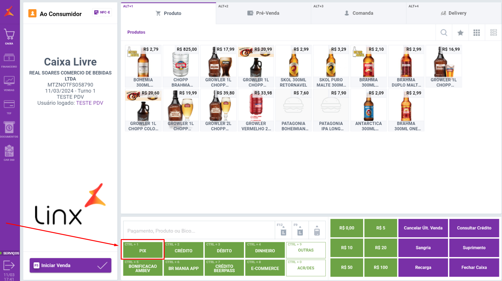The height and width of the screenshot is (281, 502).
Task: Select the R$ 5 amount button
Action: pos(381,228)
